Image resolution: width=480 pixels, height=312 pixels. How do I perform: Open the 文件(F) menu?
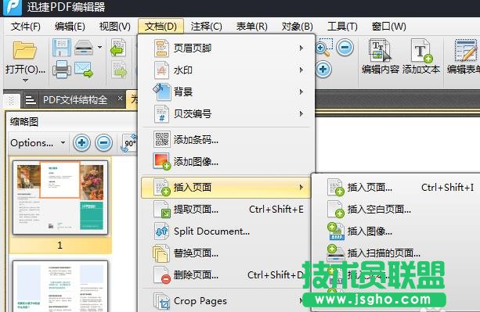[x=25, y=27]
